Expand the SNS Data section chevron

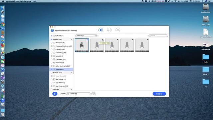point(71,89)
